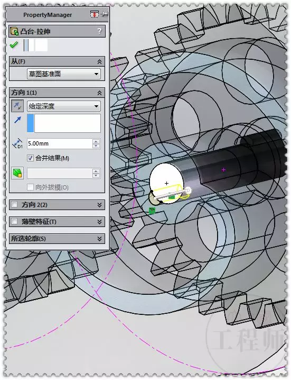Click the 凸台-拉伸 title text
This screenshot has width=291, height=380.
click(35, 32)
